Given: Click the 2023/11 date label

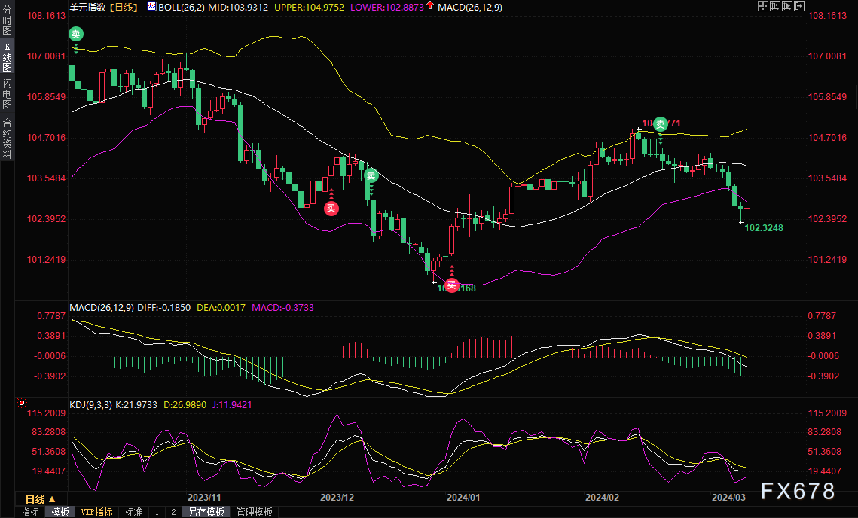Looking at the screenshot, I should (204, 497).
